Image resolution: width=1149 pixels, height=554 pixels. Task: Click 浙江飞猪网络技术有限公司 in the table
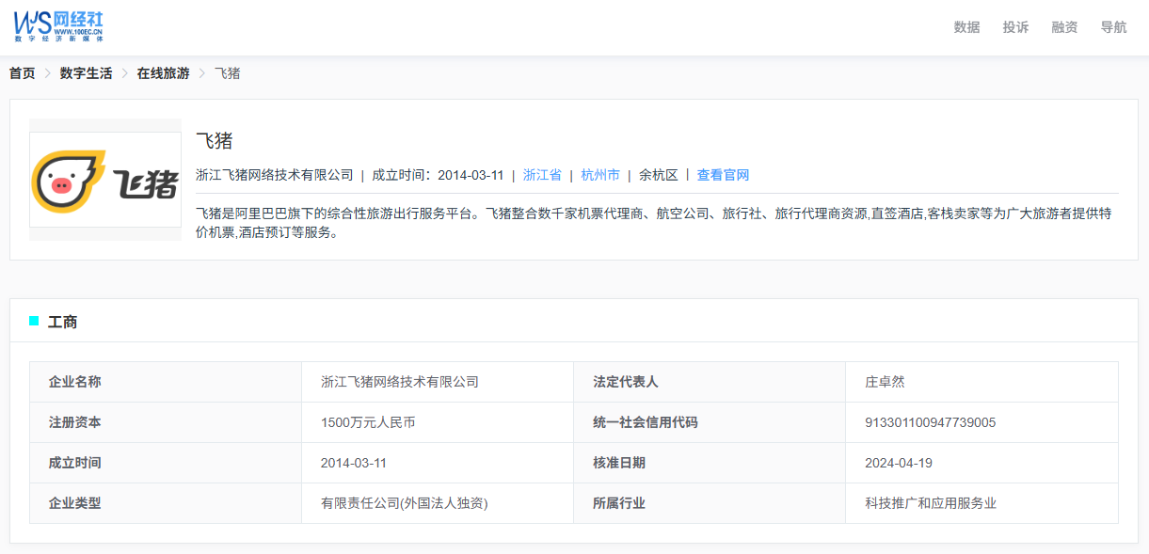[400, 382]
